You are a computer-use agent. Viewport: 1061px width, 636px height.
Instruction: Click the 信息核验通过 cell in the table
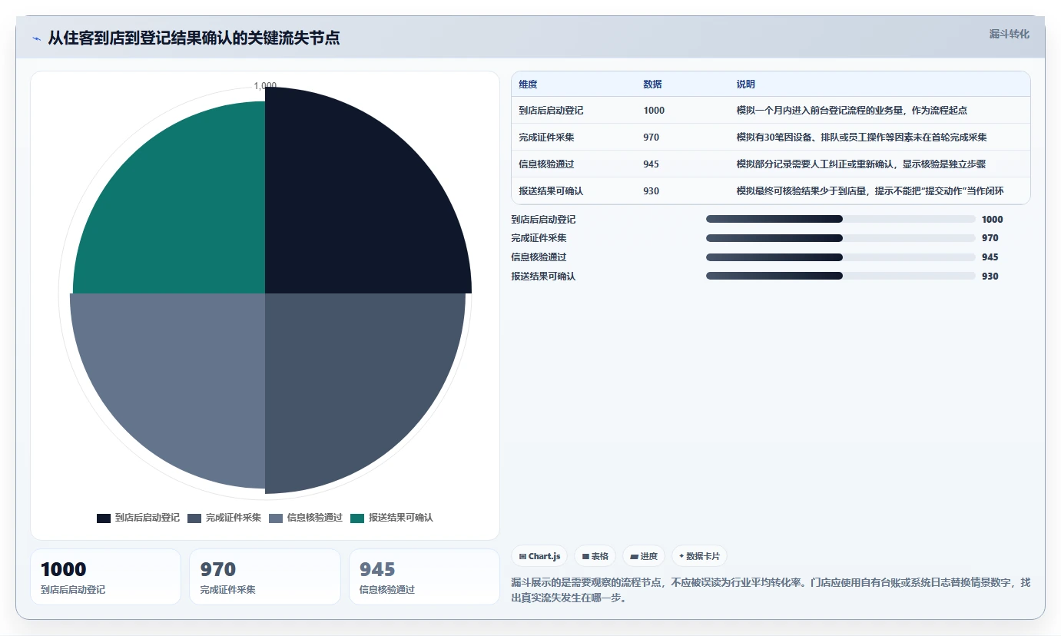coord(546,164)
